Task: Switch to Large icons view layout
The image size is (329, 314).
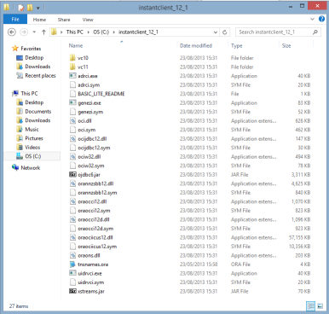Action: pos(320,306)
